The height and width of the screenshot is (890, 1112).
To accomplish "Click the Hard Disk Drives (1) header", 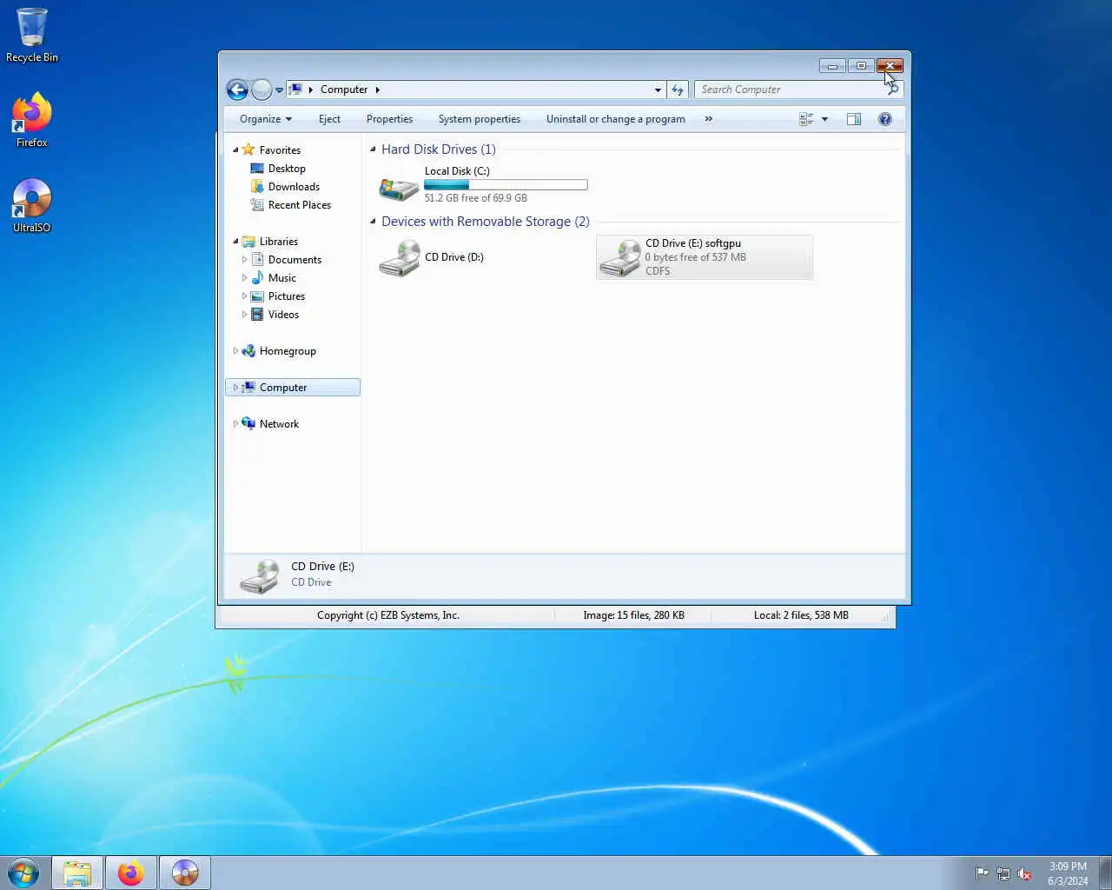I will point(438,149).
